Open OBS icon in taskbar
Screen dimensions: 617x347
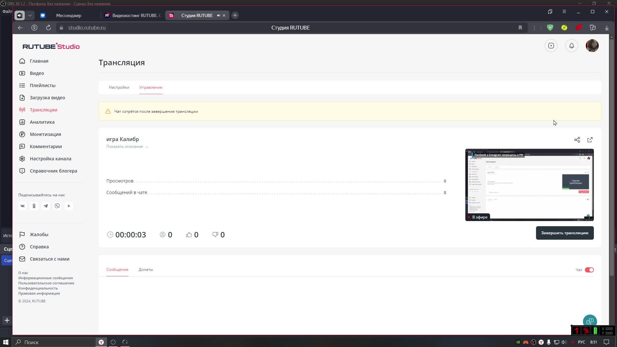point(113,342)
